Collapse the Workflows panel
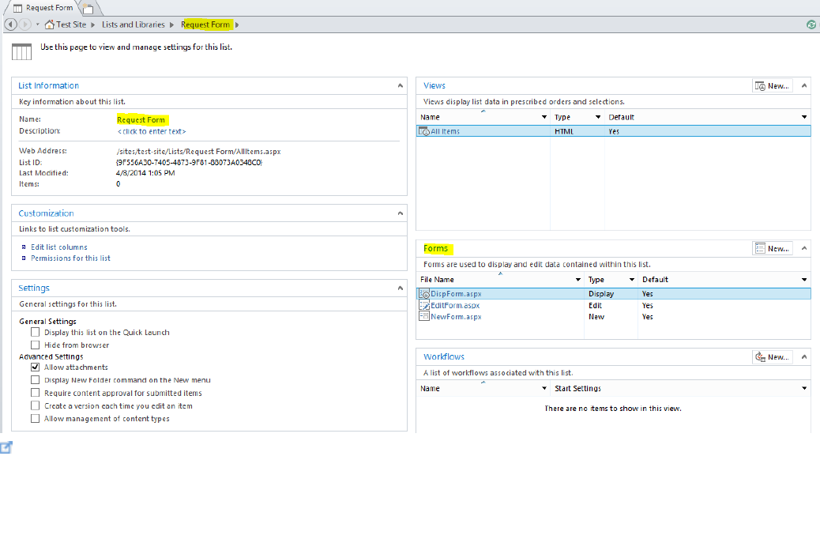Image resolution: width=820 pixels, height=539 pixels. pyautogui.click(x=804, y=357)
